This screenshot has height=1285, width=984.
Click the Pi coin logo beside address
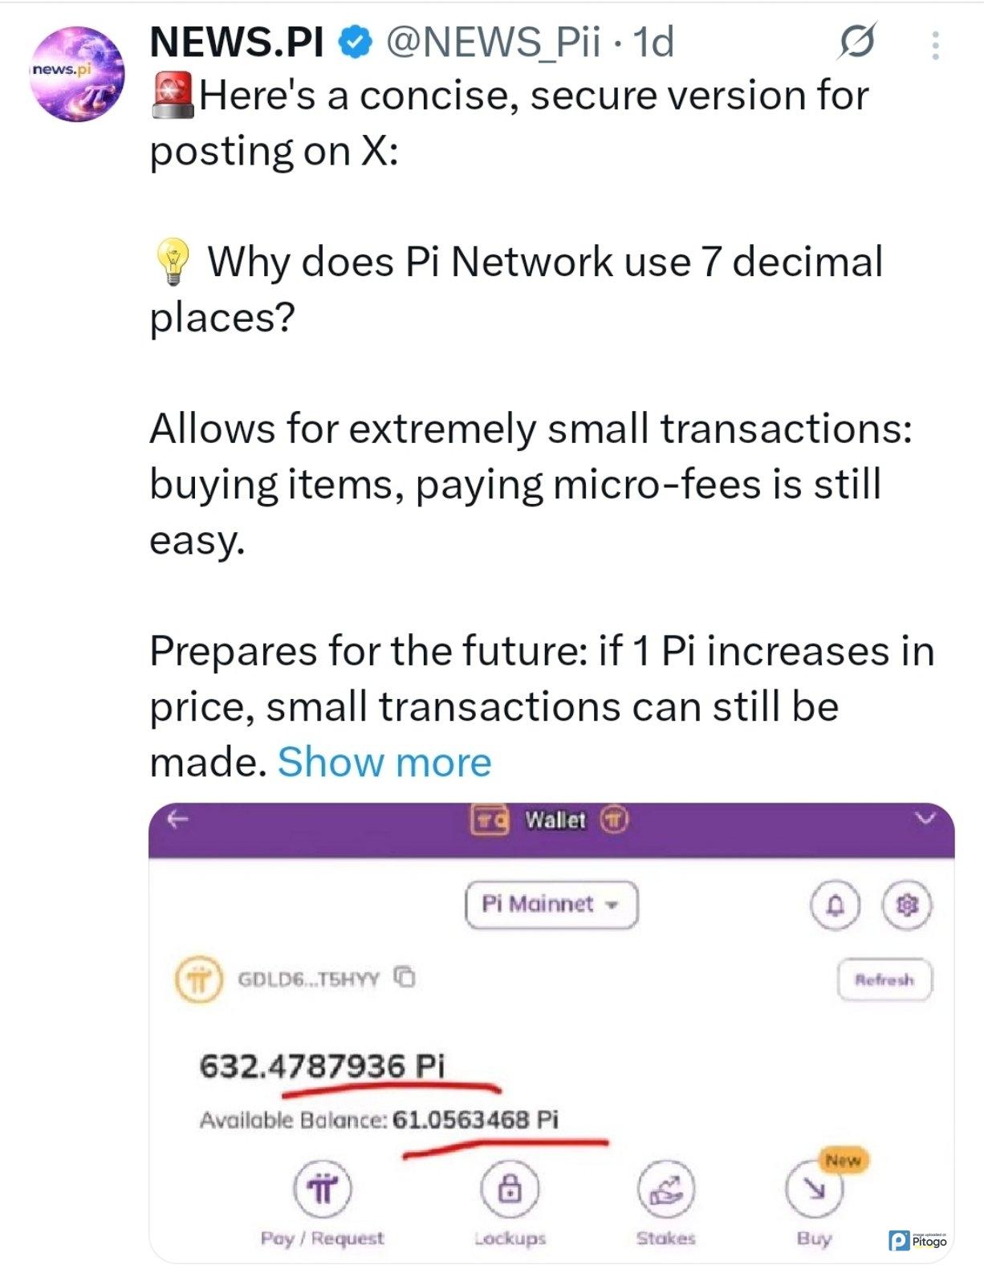click(198, 979)
